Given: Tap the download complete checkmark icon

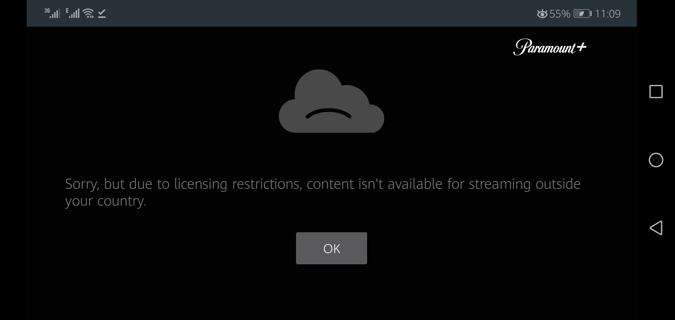Looking at the screenshot, I should click(x=102, y=14).
